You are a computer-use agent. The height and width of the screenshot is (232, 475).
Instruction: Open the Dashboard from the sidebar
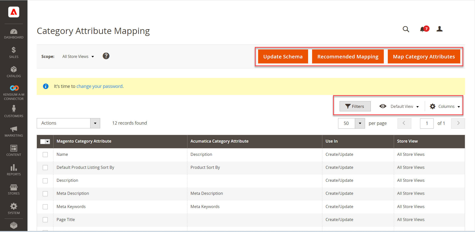(14, 33)
